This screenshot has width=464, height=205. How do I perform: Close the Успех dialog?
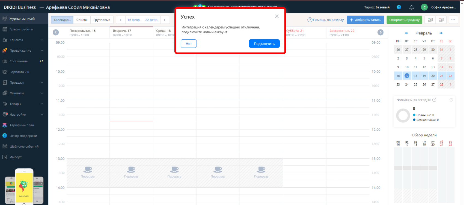tap(277, 16)
